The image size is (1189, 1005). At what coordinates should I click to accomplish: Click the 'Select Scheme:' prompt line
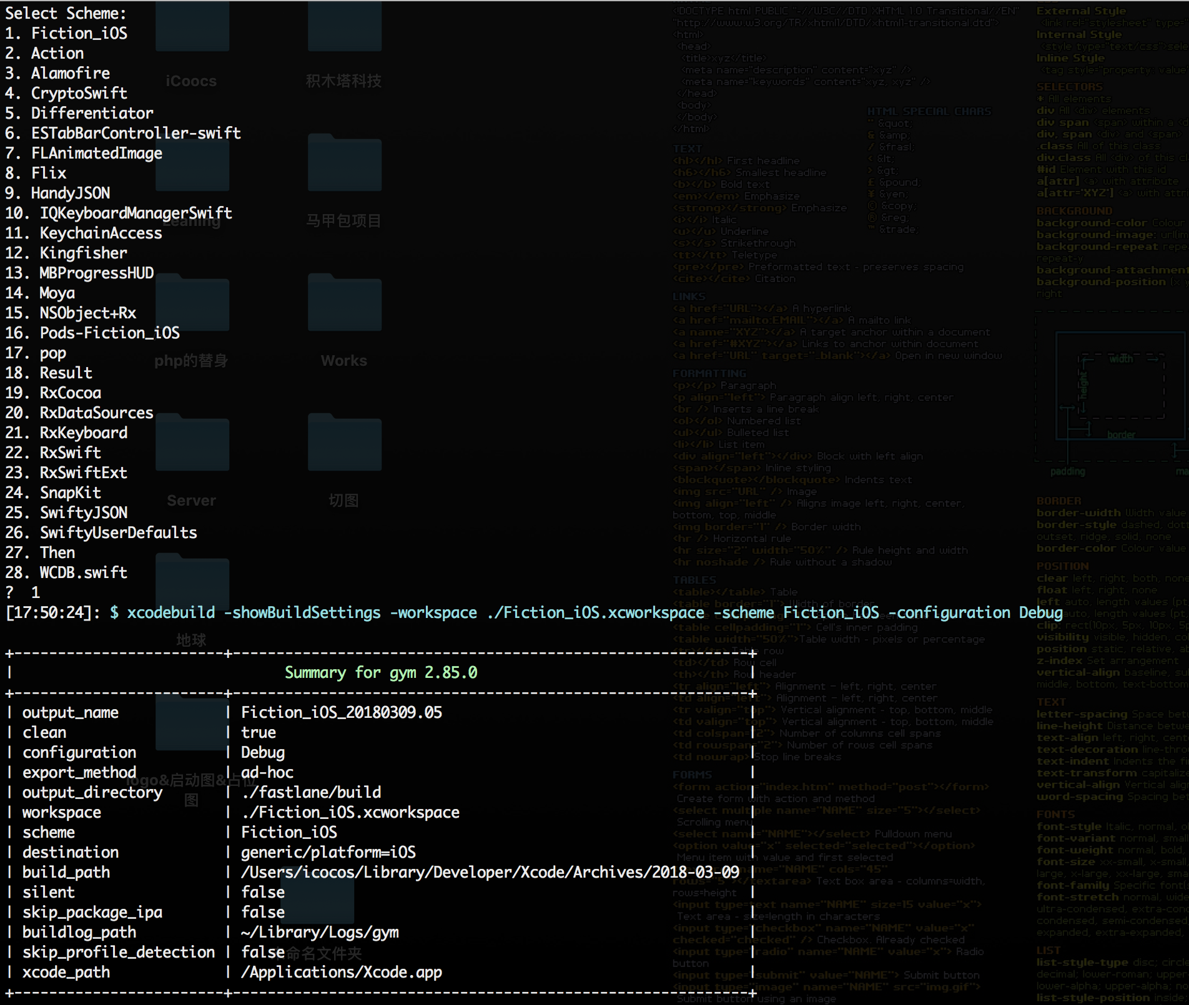click(x=66, y=13)
